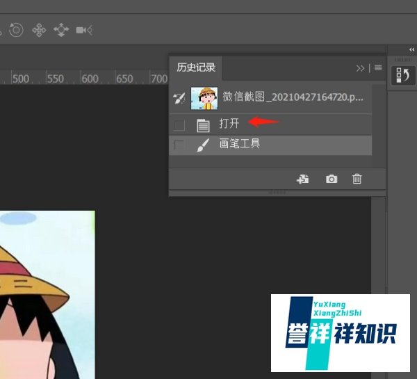Create new document from current state

pos(303,179)
